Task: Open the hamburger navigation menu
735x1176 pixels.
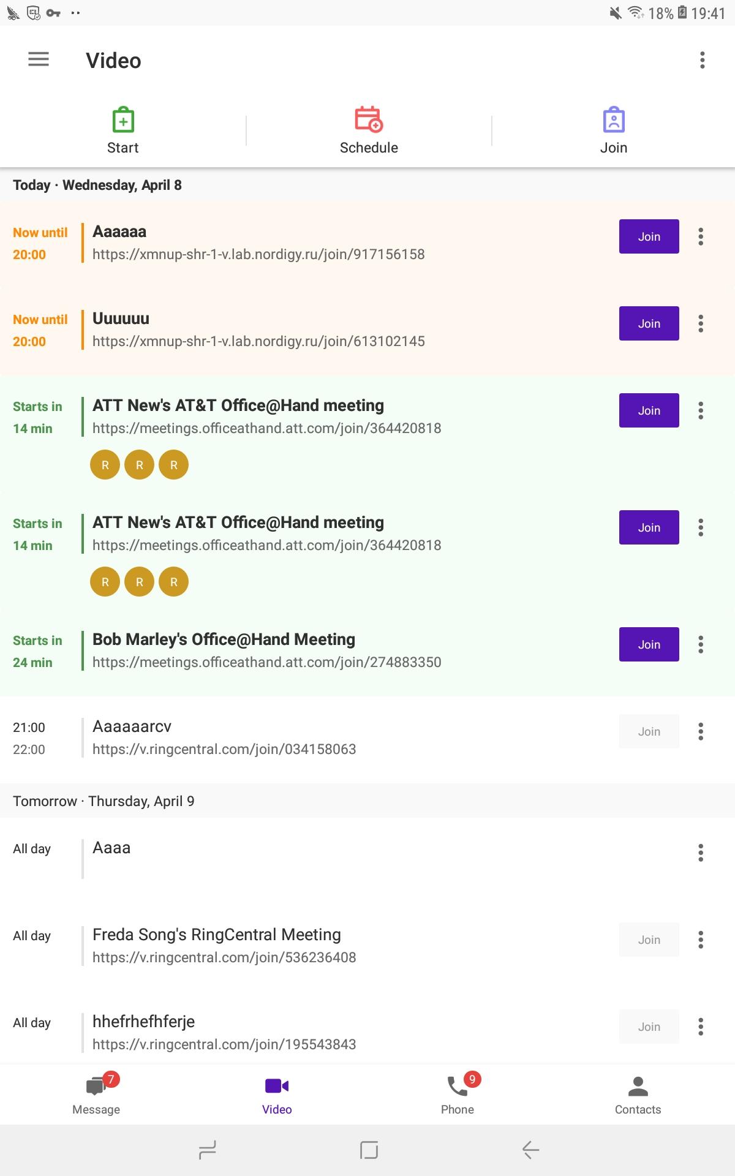Action: point(39,59)
